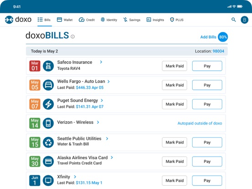Click Autopaid outside of doxo link

(x=200, y=123)
